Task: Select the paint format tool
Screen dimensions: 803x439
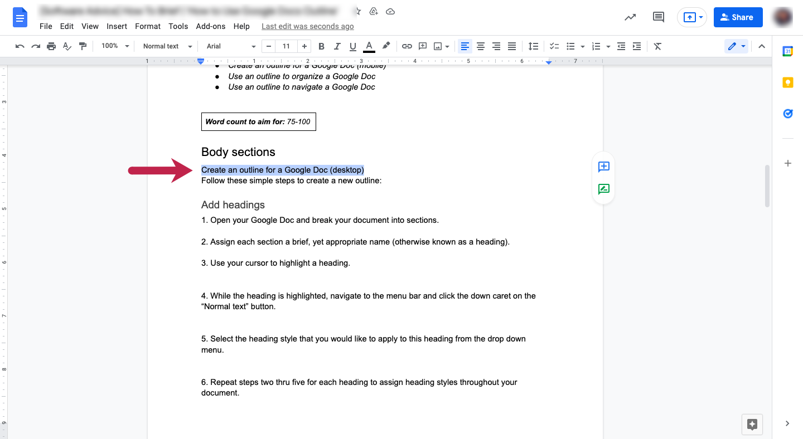Action: click(83, 46)
